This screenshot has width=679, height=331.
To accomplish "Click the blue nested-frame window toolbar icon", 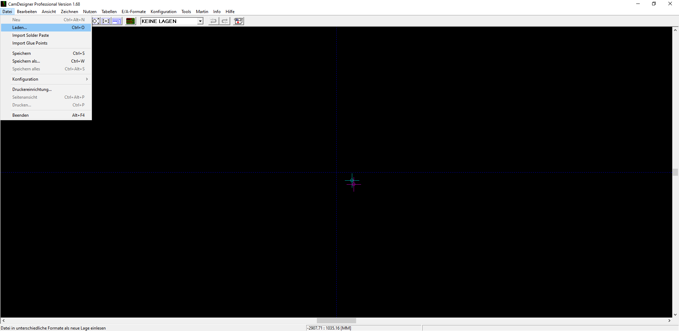I will click(117, 21).
